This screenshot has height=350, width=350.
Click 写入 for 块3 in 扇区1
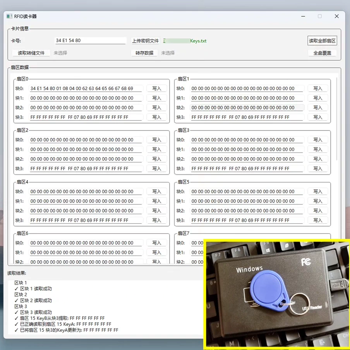[318, 117]
